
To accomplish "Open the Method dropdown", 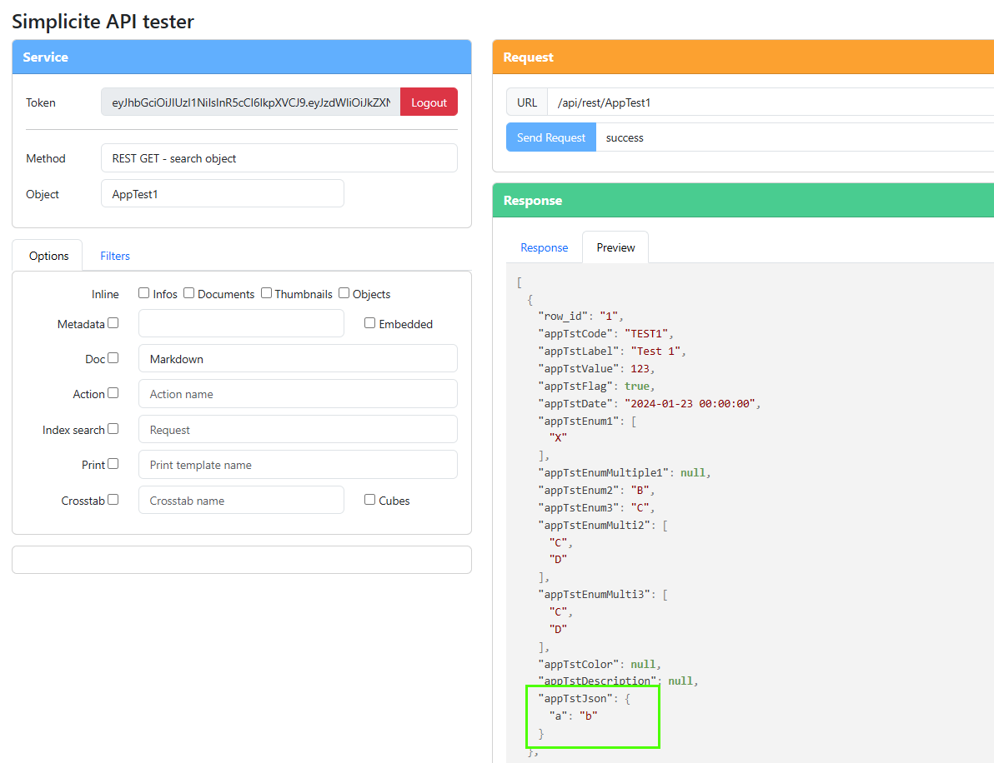I will click(279, 158).
